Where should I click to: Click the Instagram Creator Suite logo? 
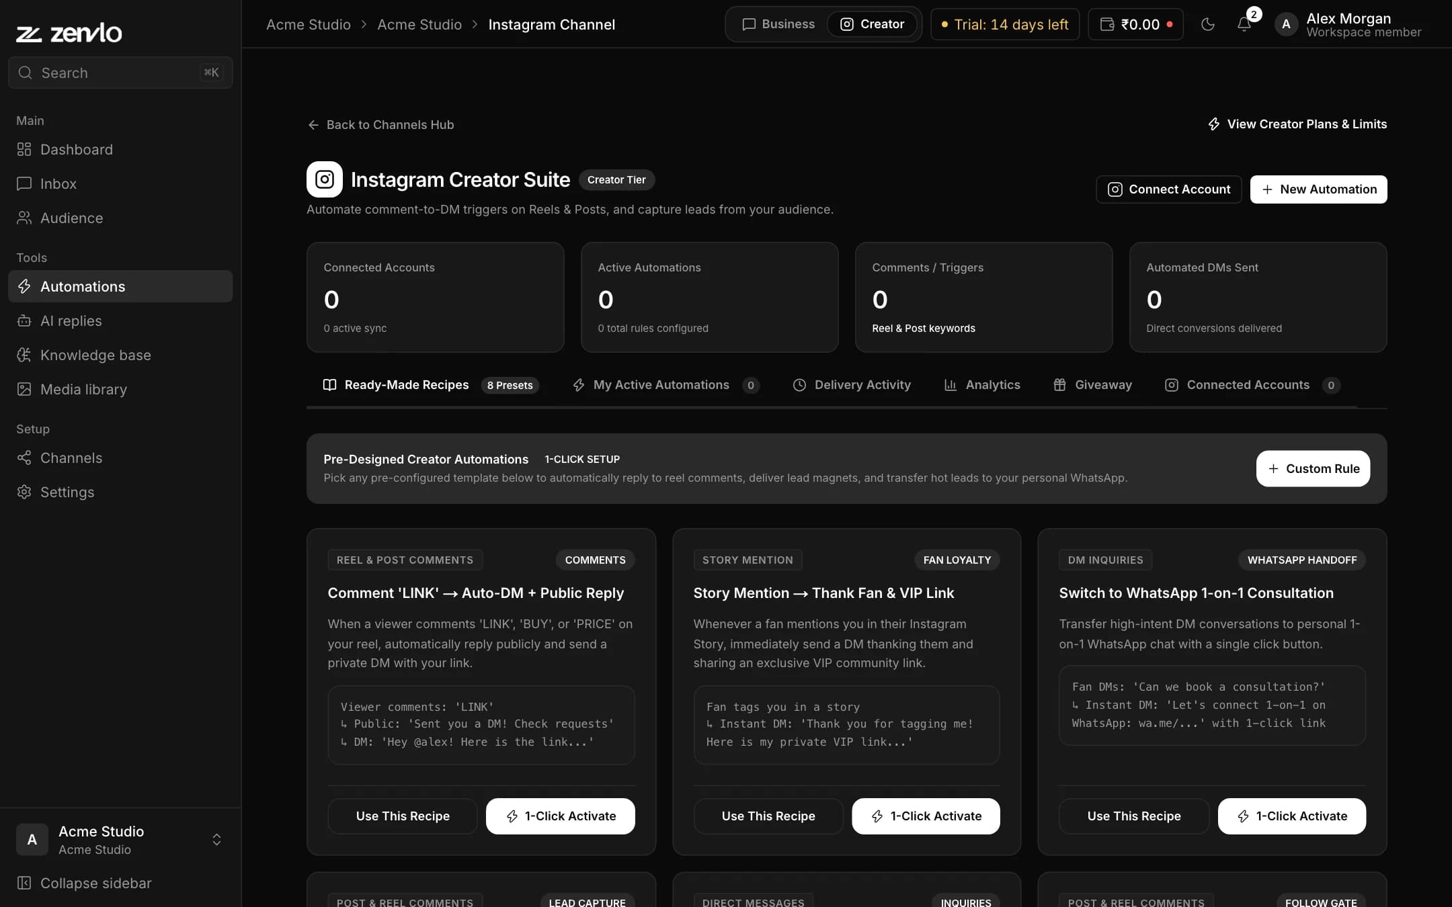(x=325, y=179)
